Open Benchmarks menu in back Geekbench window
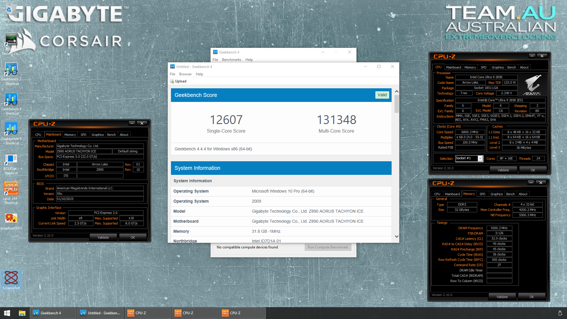The image size is (567, 319). (232, 60)
